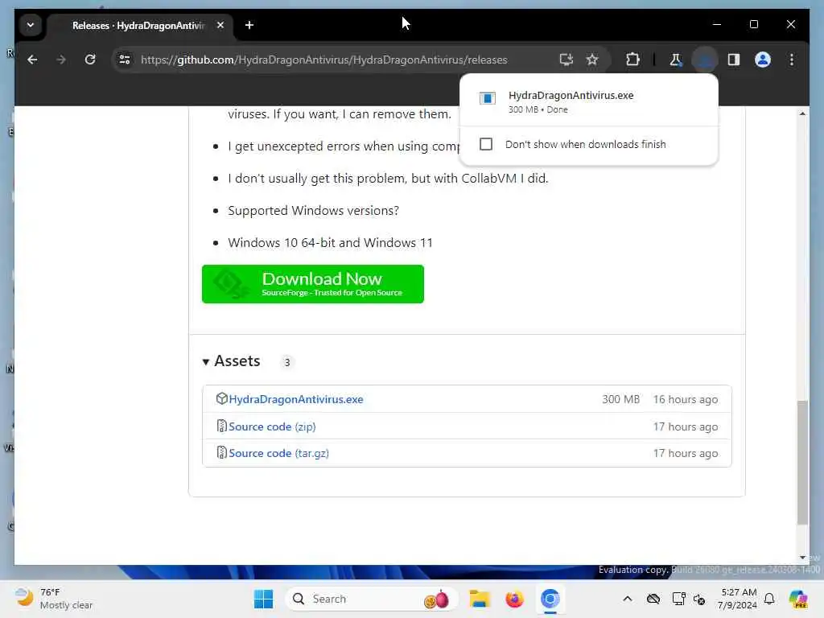The image size is (824, 618).
Task: Open the Copilot preview icon
Action: (798, 599)
